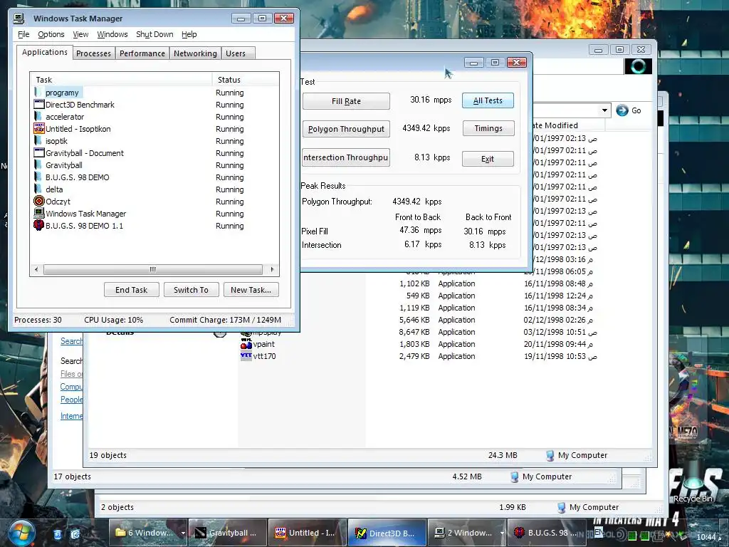Viewport: 729px width, 547px height.
Task: Click the Switch To button
Action: click(x=191, y=290)
